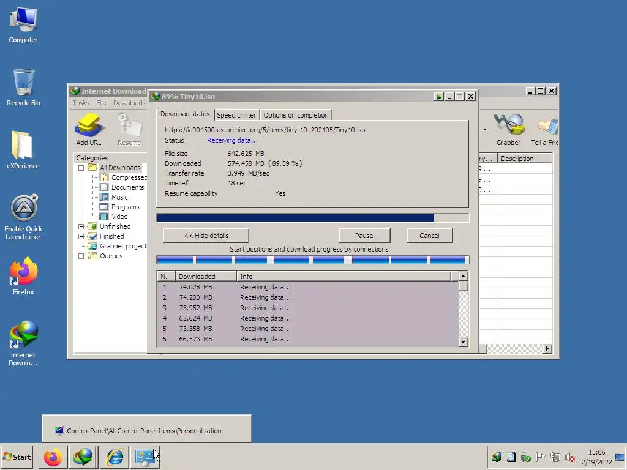
Task: Expand the Queues tree node
Action: [81, 256]
